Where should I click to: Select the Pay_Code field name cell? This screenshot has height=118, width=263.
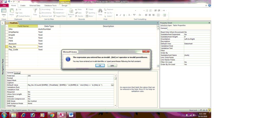[23, 50]
